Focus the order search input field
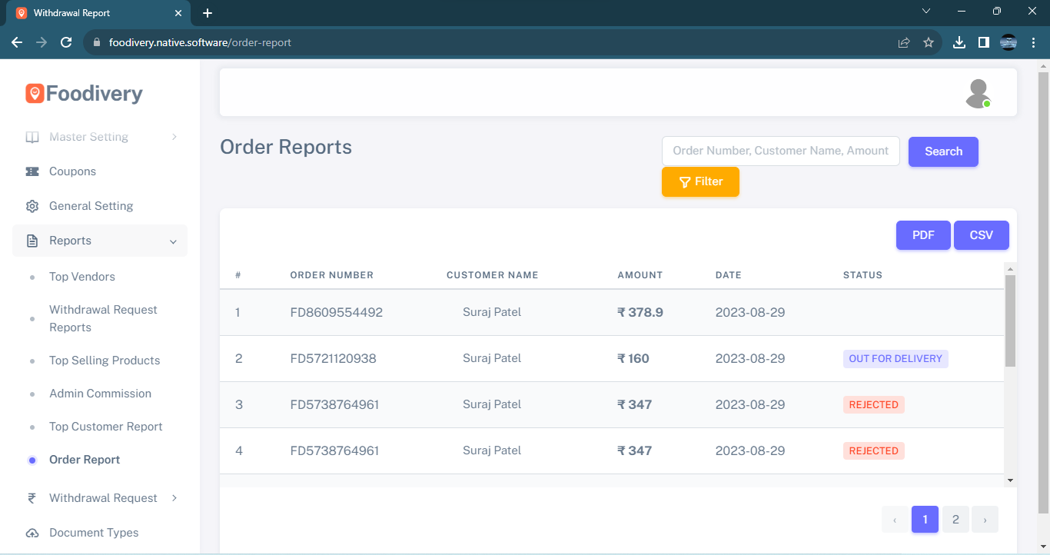Viewport: 1050px width, 555px height. click(780, 151)
